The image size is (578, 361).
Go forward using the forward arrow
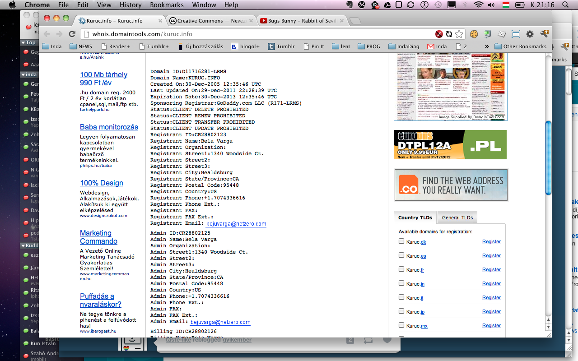click(59, 34)
